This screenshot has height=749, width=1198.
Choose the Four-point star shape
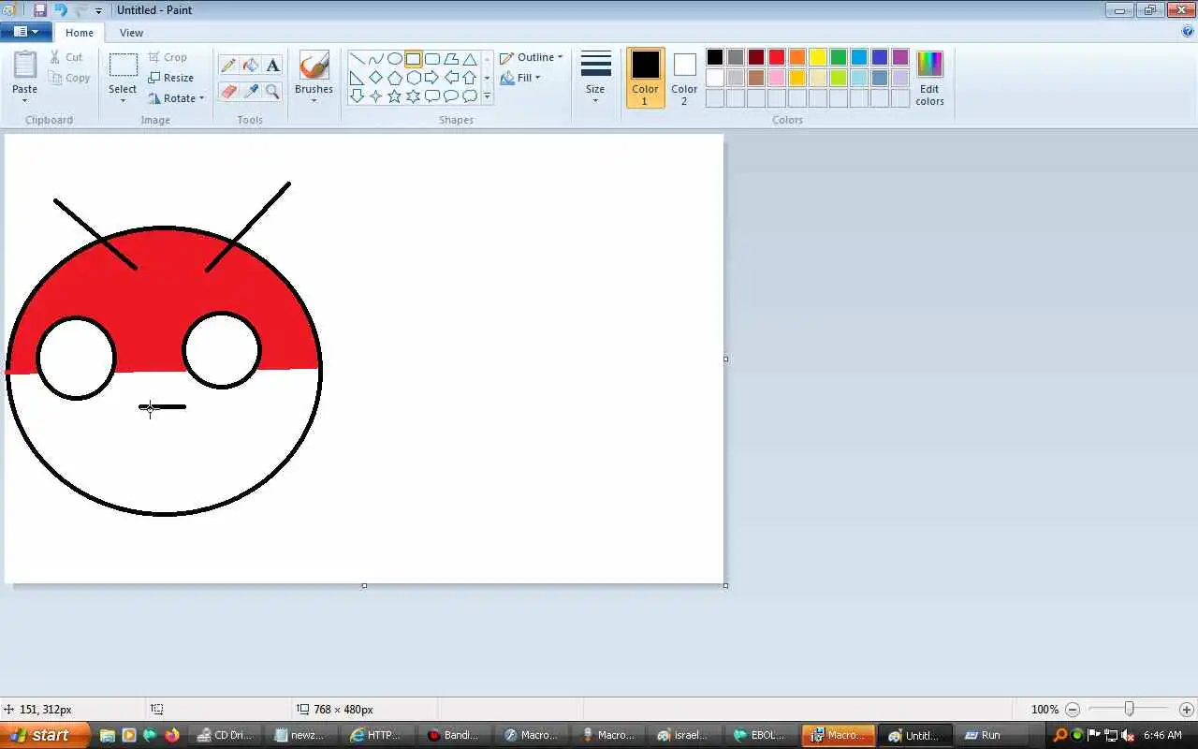click(375, 95)
